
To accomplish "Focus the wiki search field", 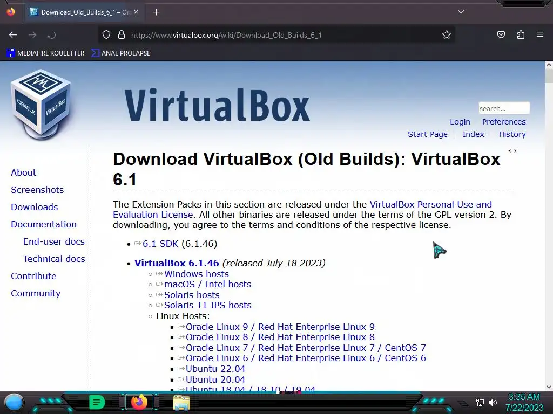I will [x=504, y=108].
